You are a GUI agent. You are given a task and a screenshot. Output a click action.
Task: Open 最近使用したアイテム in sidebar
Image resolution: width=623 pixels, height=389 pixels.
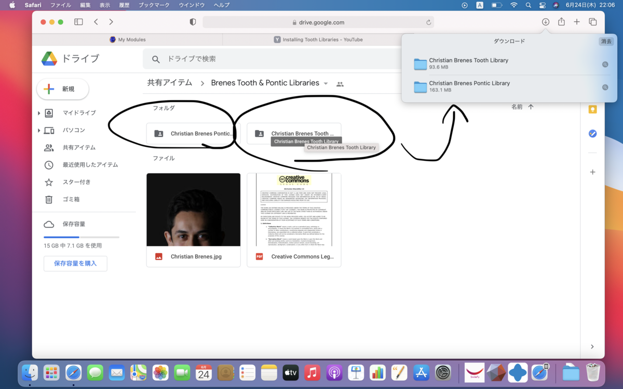coord(90,165)
